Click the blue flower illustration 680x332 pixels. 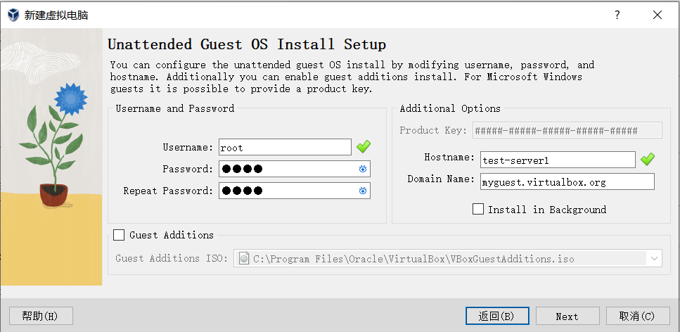coord(70,99)
